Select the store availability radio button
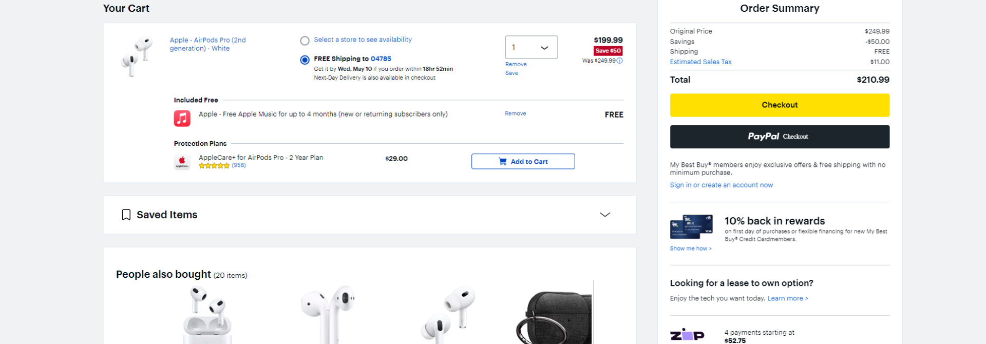986x344 pixels. [305, 40]
